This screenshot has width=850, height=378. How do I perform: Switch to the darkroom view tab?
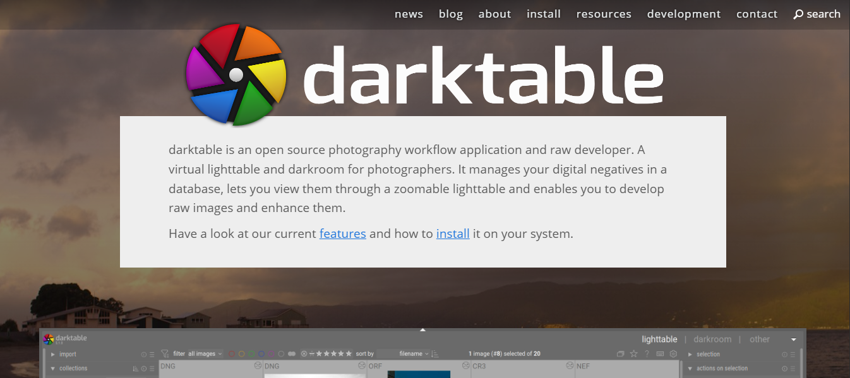click(712, 340)
